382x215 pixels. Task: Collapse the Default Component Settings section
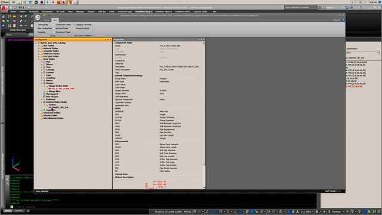[x=114, y=76]
